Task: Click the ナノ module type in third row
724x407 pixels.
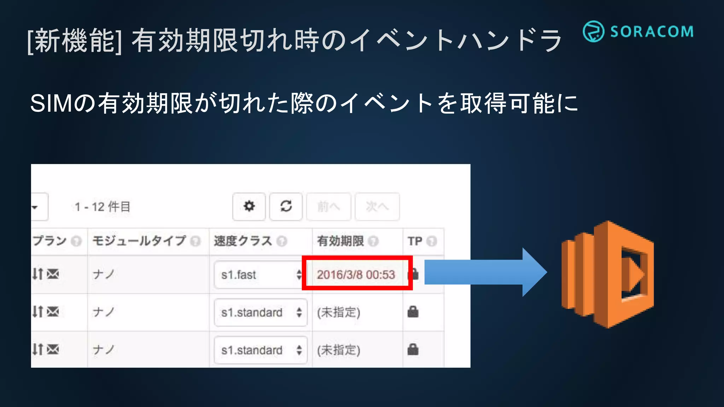Action: [104, 350]
